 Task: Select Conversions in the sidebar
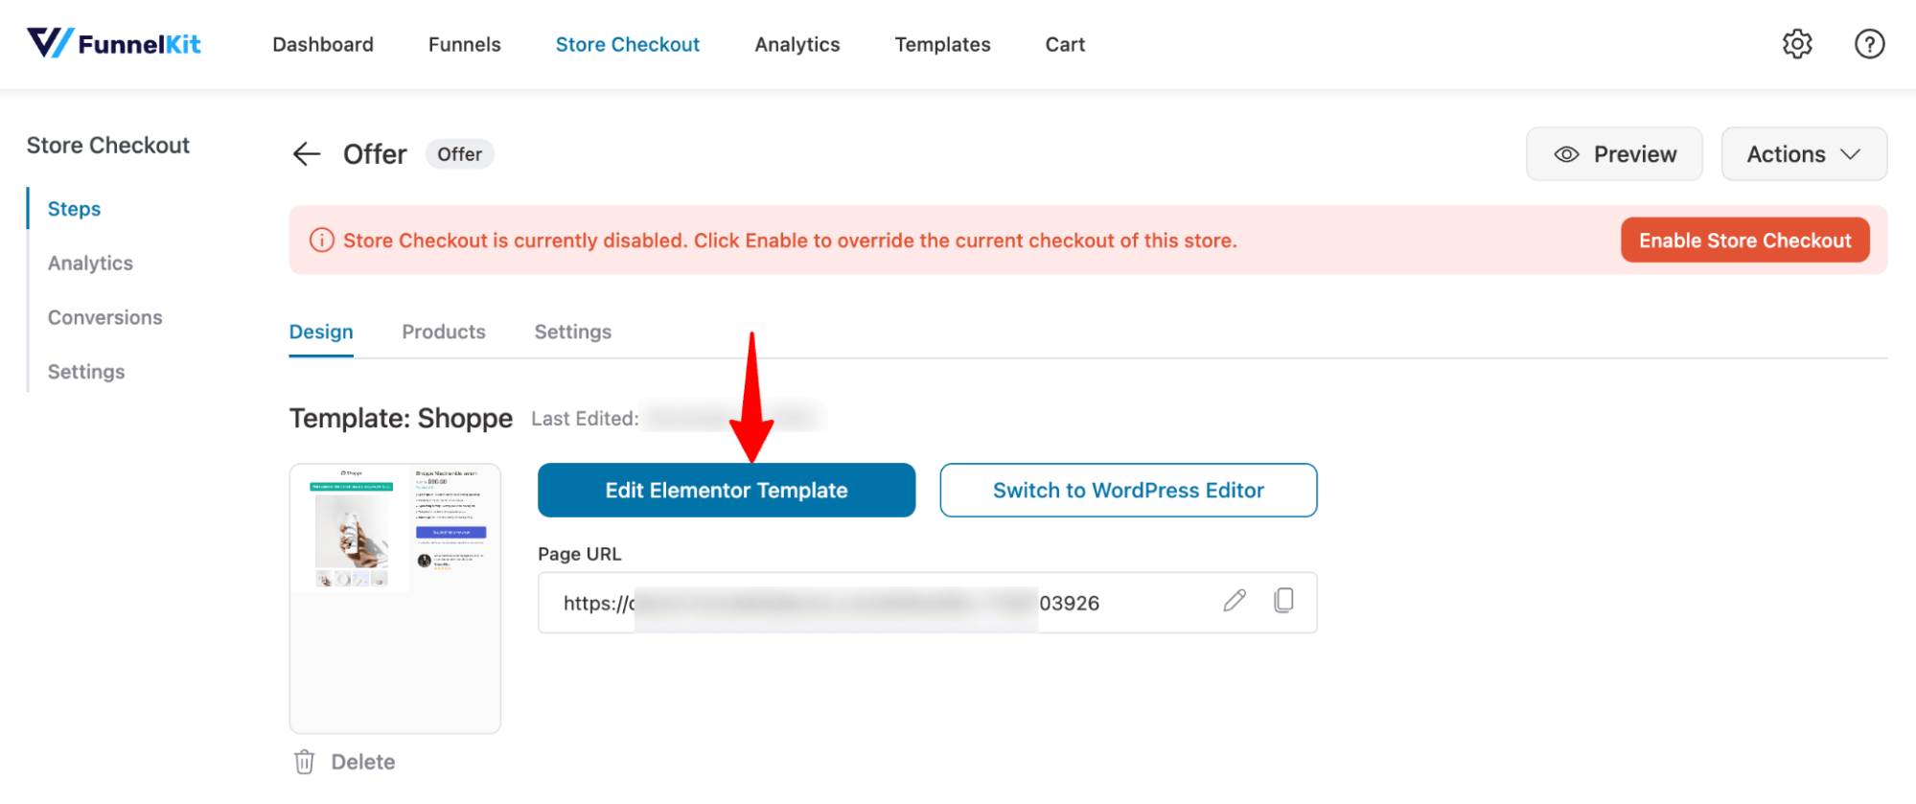click(105, 318)
